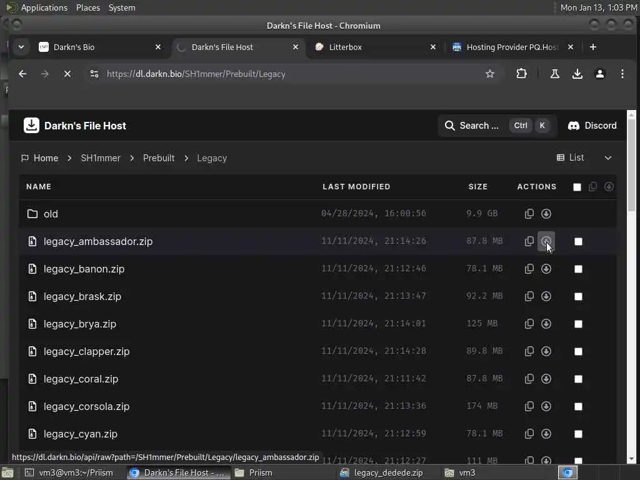
Task: Switch to the Hosting Provider PQ.Hosting tab
Action: [x=512, y=47]
